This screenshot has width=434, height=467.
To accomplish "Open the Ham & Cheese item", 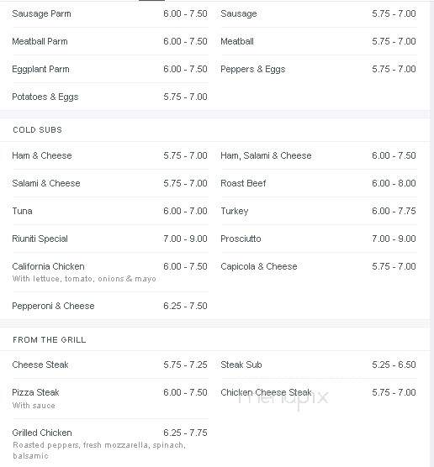I will pos(110,155).
